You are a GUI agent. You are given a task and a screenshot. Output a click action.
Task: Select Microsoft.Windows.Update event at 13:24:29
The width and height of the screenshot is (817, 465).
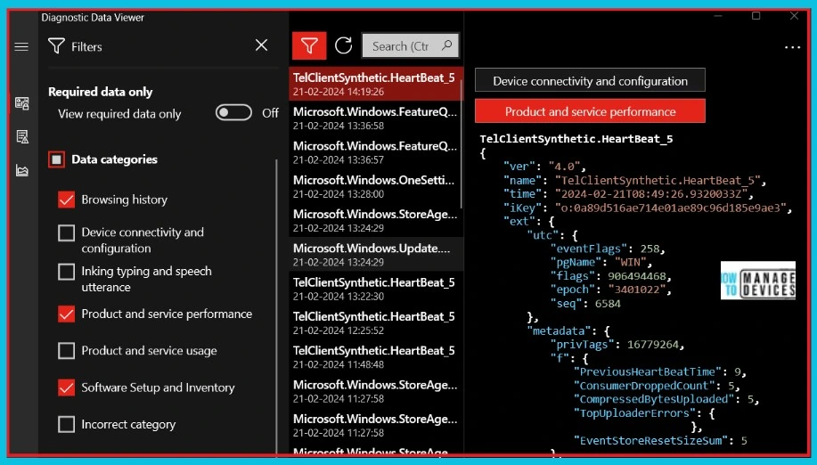click(374, 255)
